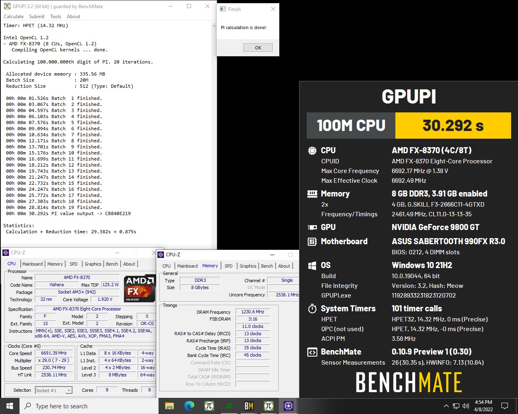Open the Windows Start menu
Screen dimensions: 518x414
click(x=10, y=406)
